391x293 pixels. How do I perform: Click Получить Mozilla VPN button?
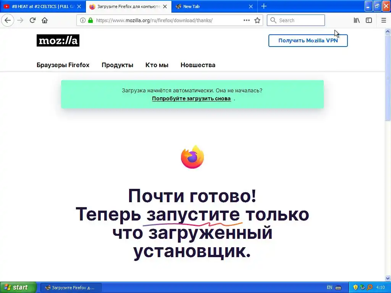coord(308,40)
